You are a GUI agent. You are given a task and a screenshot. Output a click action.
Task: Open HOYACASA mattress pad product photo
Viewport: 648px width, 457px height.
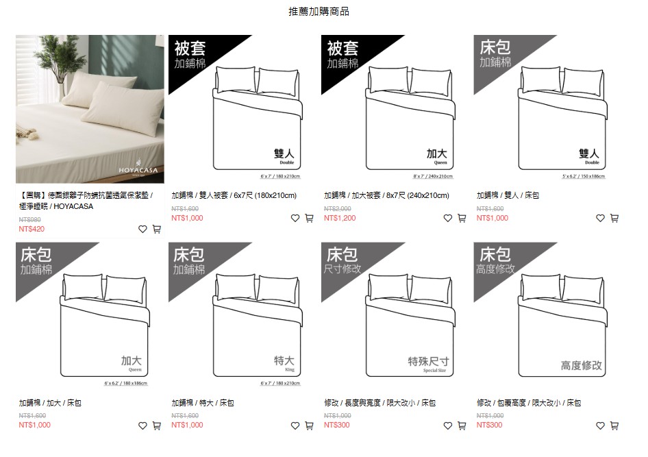point(90,109)
